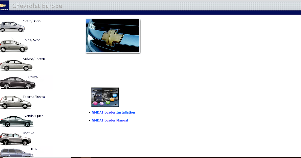
Task: Open the Nubira/Lacetti label
Action: [x=34, y=59]
